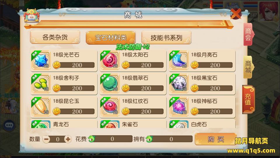Switch to the 各类杂货 tab

tap(55, 37)
